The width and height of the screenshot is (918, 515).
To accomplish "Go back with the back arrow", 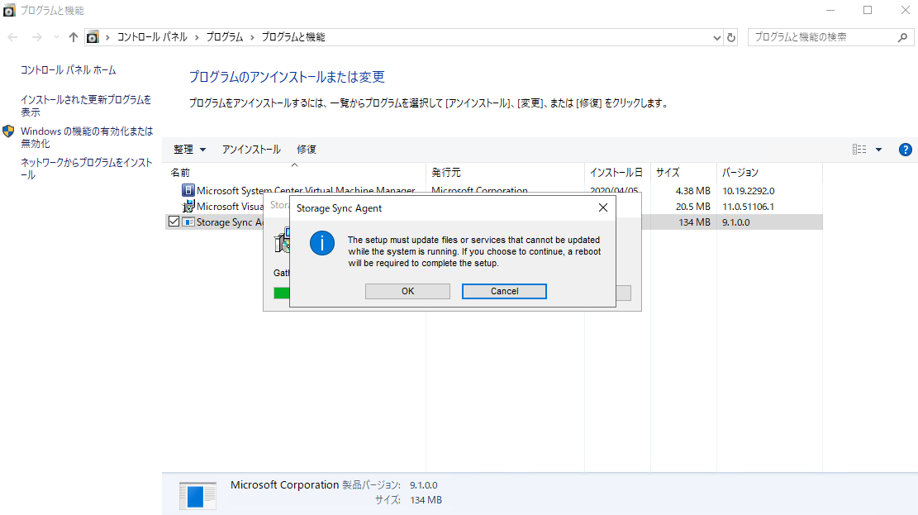I will pyautogui.click(x=13, y=37).
